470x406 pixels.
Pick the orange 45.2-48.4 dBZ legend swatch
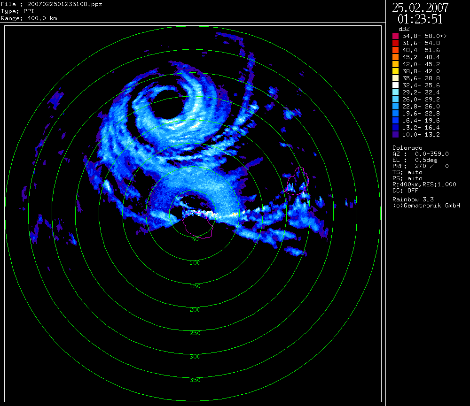(396, 57)
